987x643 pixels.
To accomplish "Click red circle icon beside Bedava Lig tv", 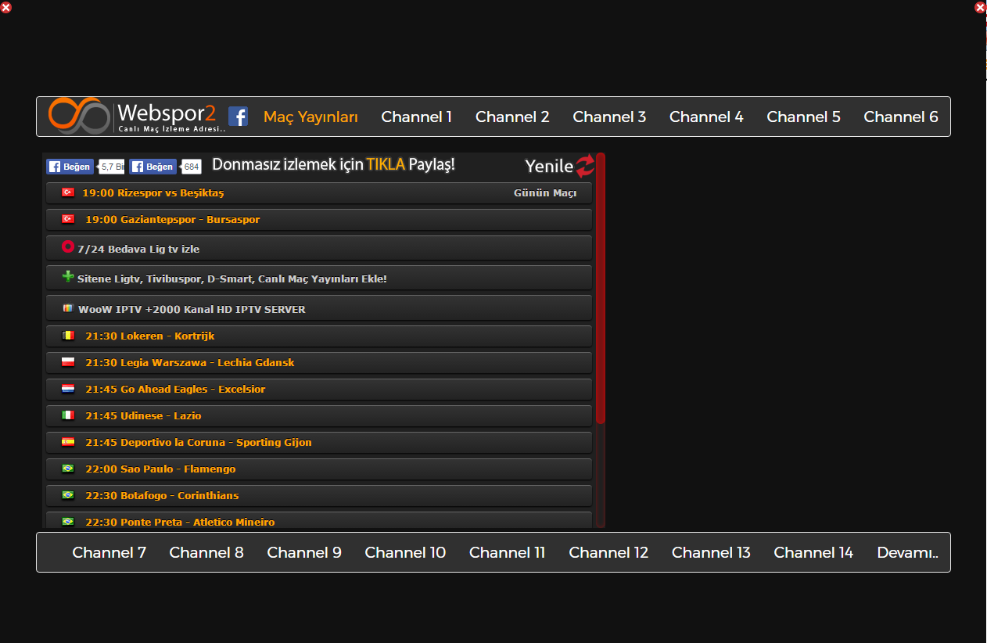I will point(67,247).
